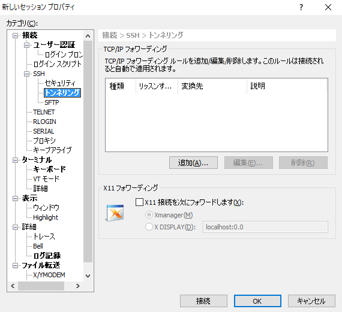Open the help question mark button
Screen dimensions: 342x312
[301, 7]
